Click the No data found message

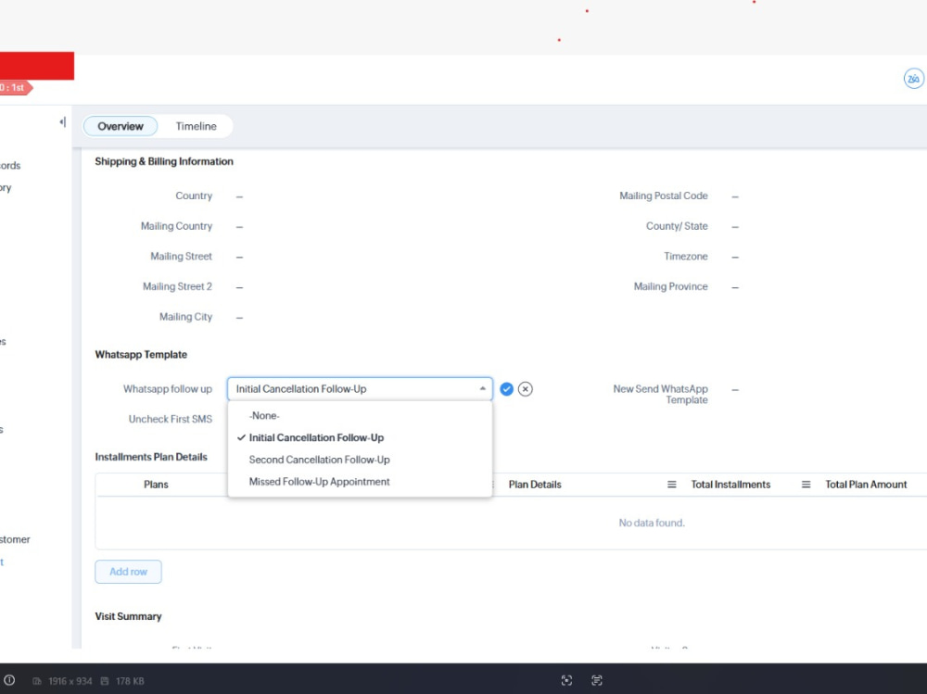tap(652, 523)
